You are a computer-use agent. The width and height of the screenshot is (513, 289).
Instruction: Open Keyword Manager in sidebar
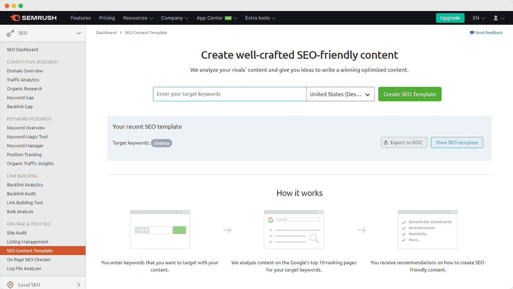pos(25,146)
